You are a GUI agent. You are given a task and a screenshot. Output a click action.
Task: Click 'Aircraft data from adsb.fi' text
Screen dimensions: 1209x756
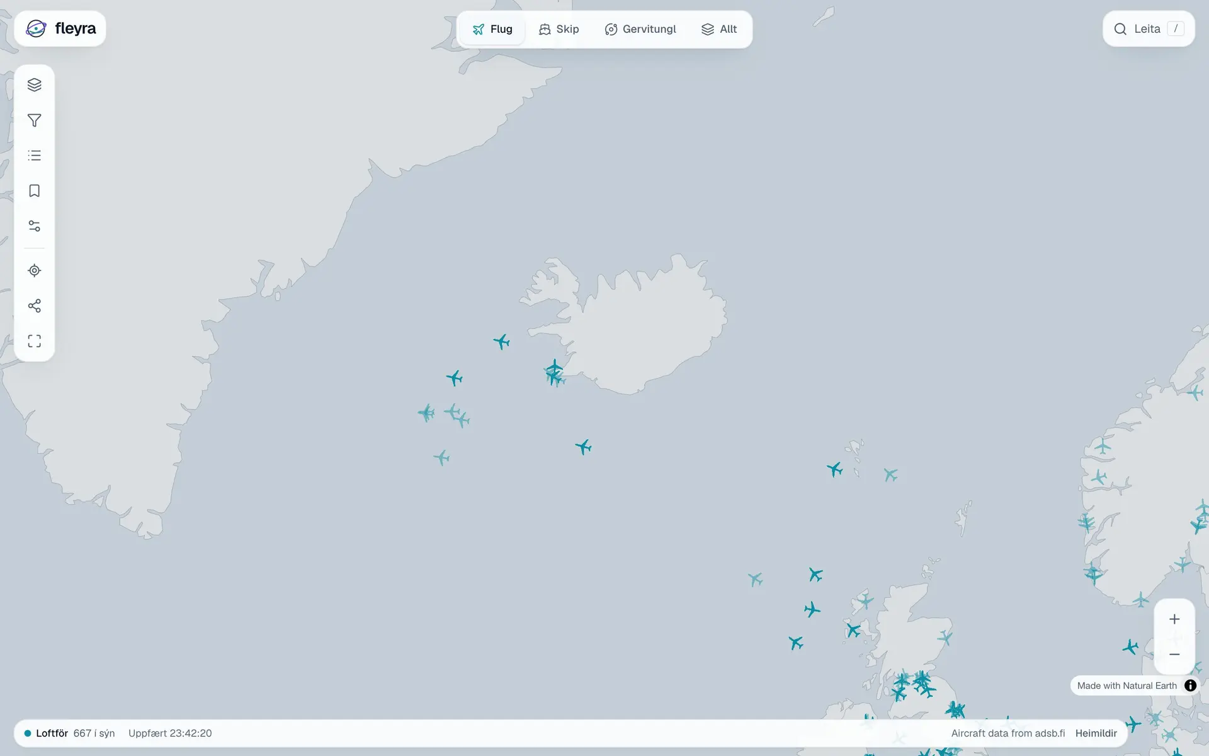tap(1008, 733)
